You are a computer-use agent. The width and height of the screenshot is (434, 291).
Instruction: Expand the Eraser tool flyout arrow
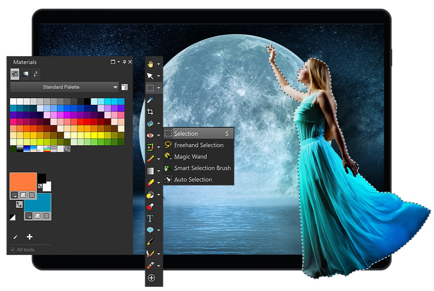[159, 183]
